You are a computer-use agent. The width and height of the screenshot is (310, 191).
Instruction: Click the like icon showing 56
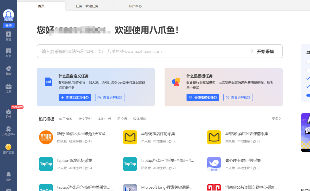coord(170,141)
